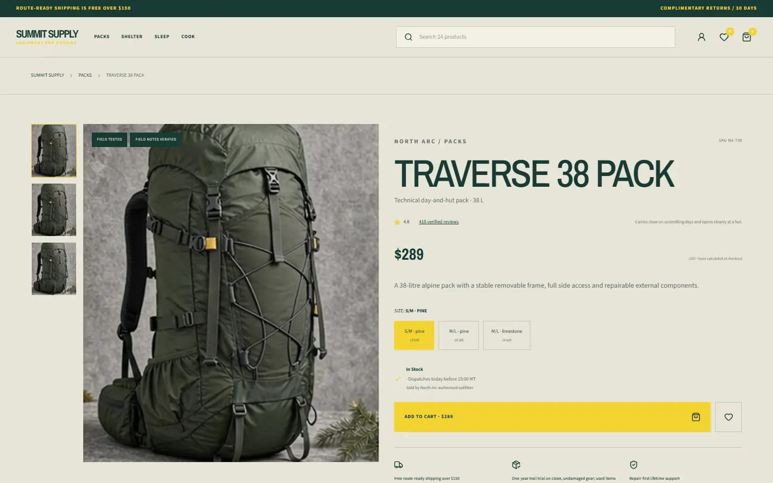This screenshot has width=773, height=483.
Task: Select the second backpack thumbnail
Action: click(54, 210)
